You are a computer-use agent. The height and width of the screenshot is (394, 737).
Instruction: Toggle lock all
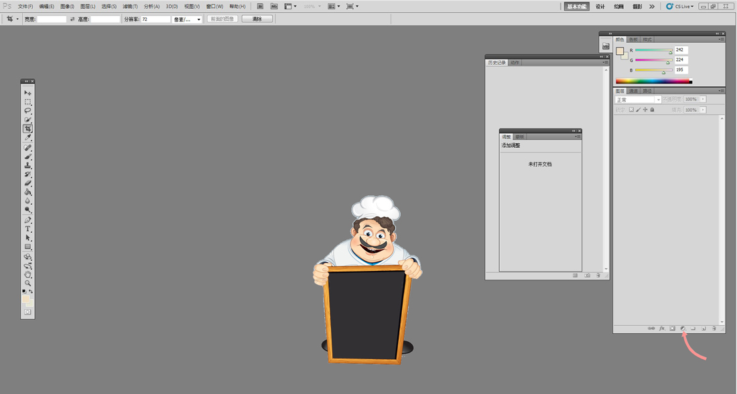click(x=652, y=110)
